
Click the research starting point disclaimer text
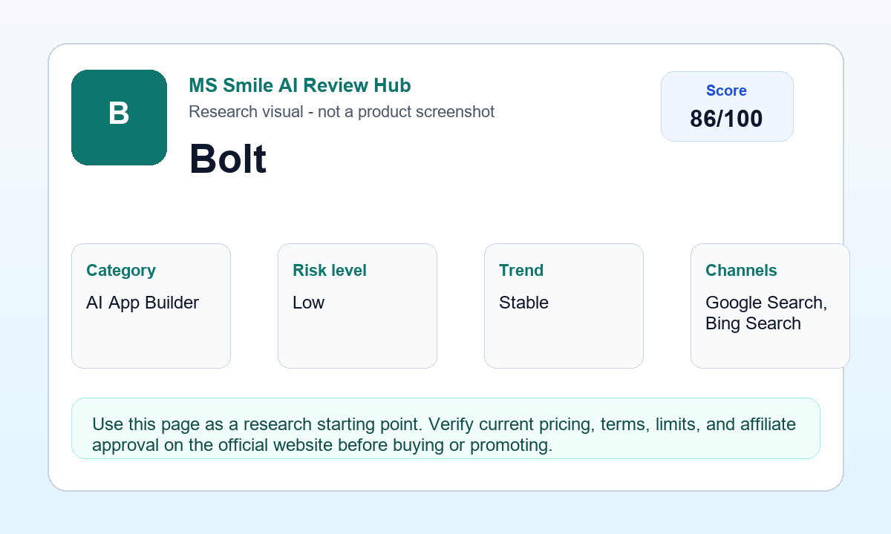coord(444,435)
